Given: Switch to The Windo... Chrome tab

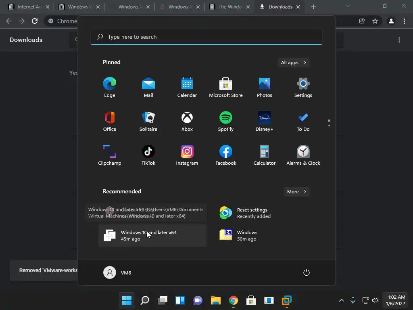Looking at the screenshot, I should [x=229, y=7].
